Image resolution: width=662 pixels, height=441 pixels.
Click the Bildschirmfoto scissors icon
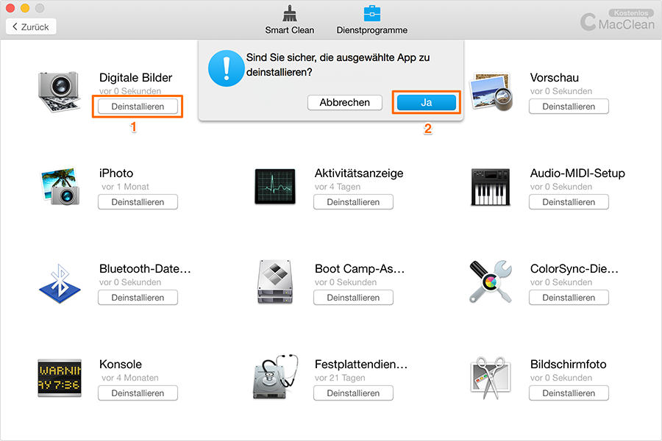click(490, 378)
